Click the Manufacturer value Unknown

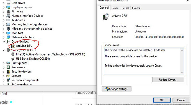pyautogui.click(x=140, y=32)
